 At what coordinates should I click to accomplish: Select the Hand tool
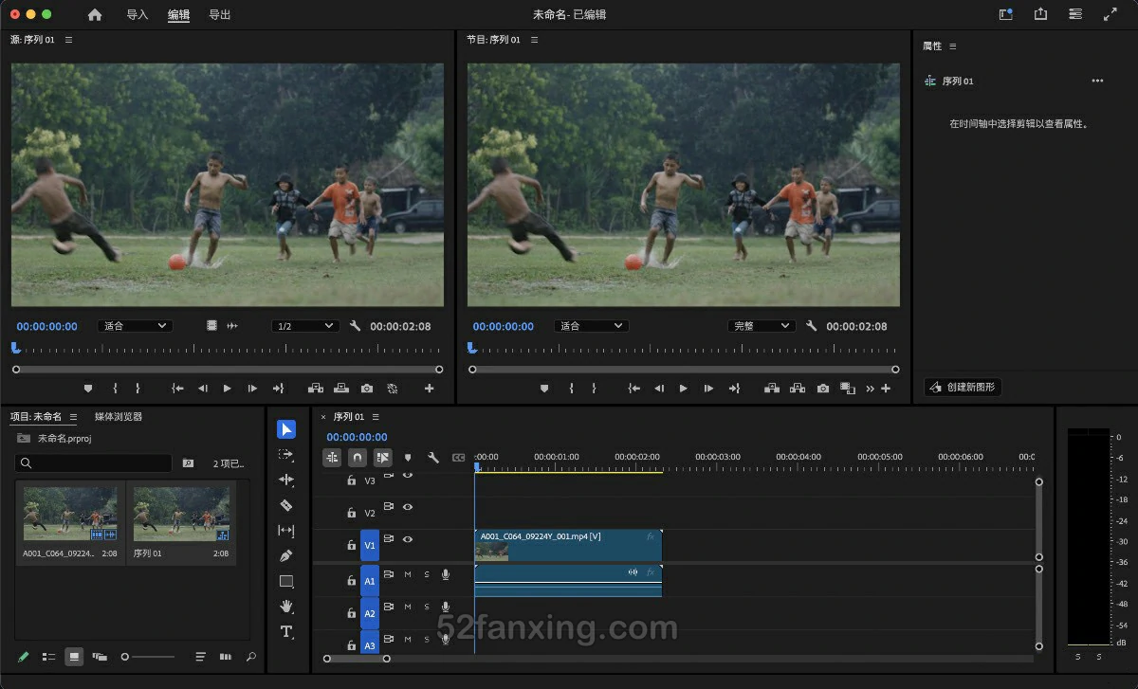pos(286,606)
